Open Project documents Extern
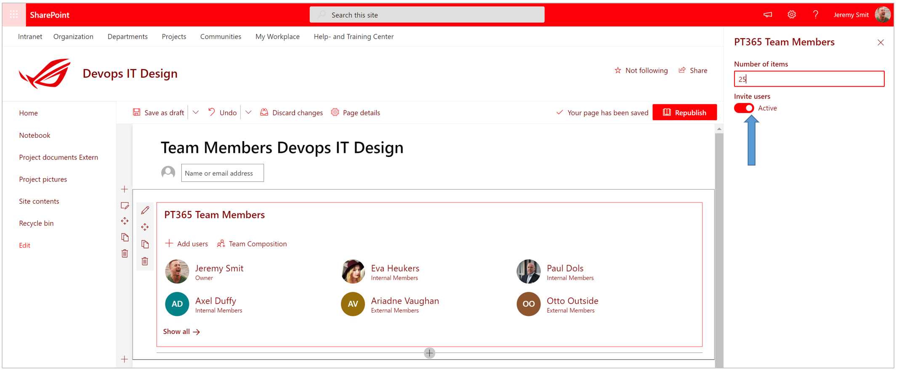This screenshot has width=897, height=371. coord(59,157)
